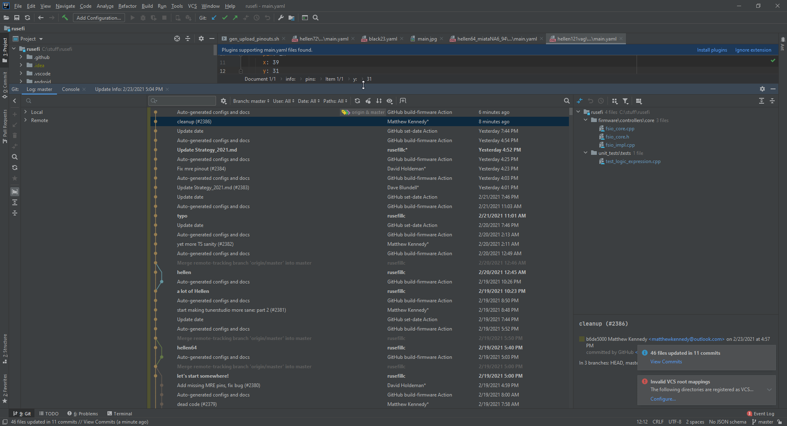Screen dimensions: 787x426
Task: Switch to the Console tab in Git window
Action: (x=71, y=89)
